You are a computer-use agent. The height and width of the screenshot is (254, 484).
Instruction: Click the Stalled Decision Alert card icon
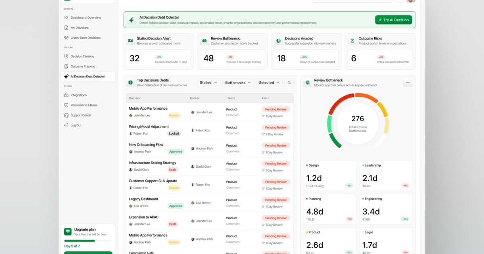(x=131, y=41)
